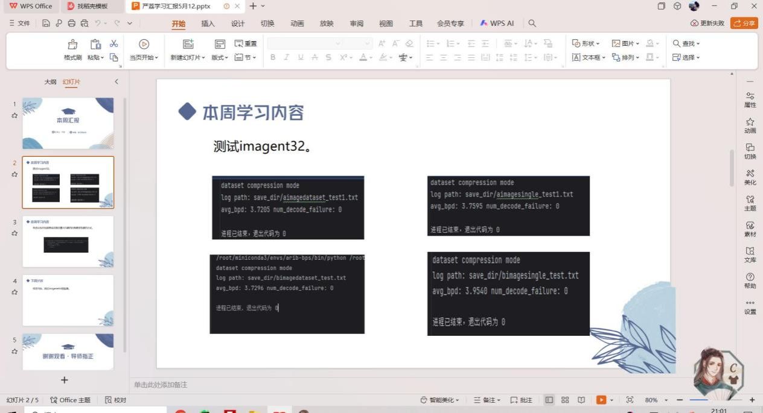The width and height of the screenshot is (763, 413).
Task: Switch the panel to 幻灯片 slides view
Action: click(x=71, y=81)
